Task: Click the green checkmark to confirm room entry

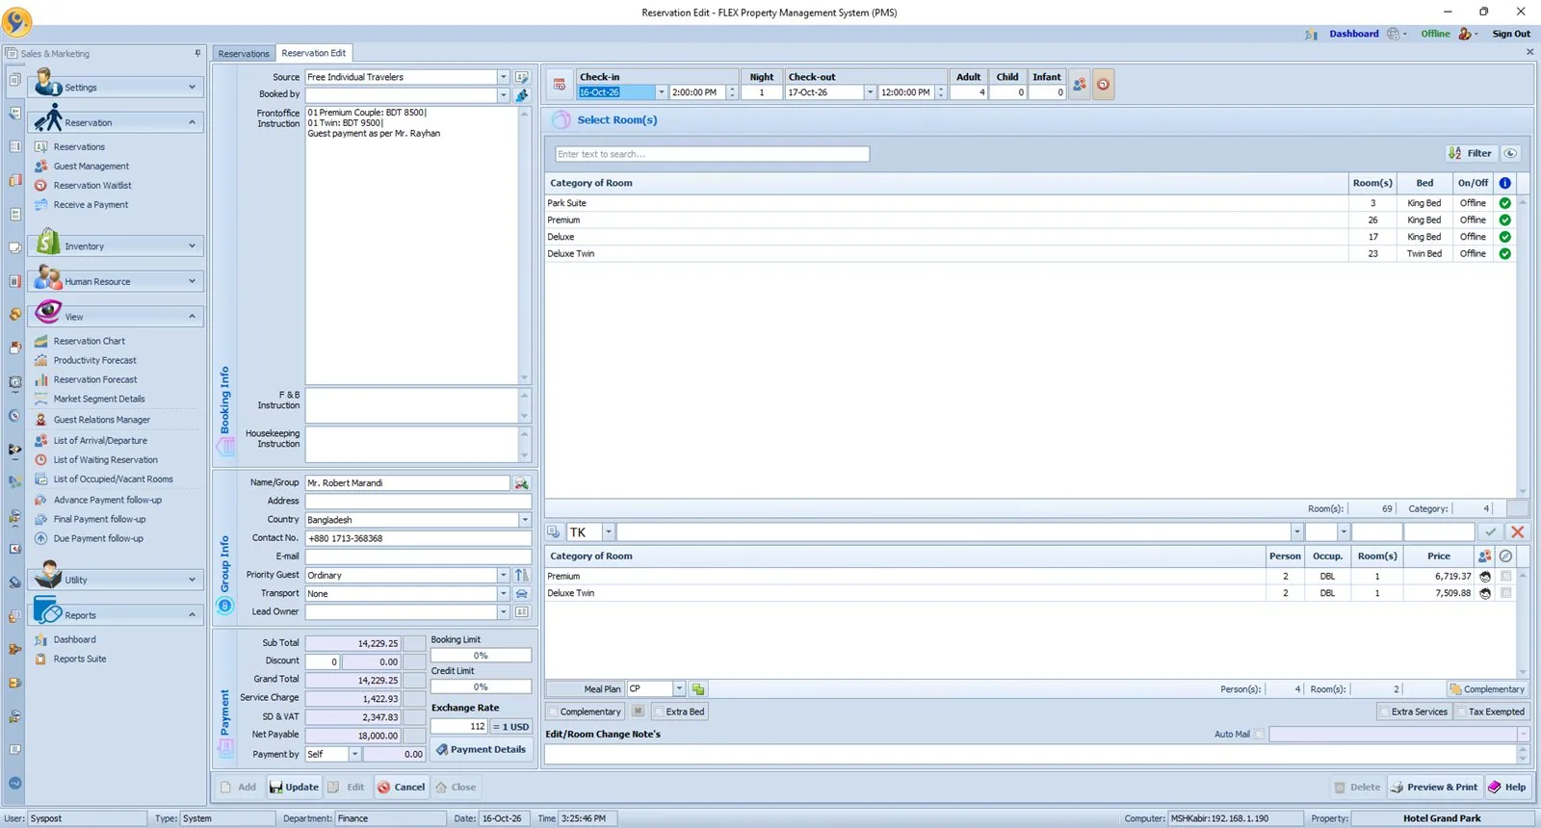Action: pos(1491,532)
